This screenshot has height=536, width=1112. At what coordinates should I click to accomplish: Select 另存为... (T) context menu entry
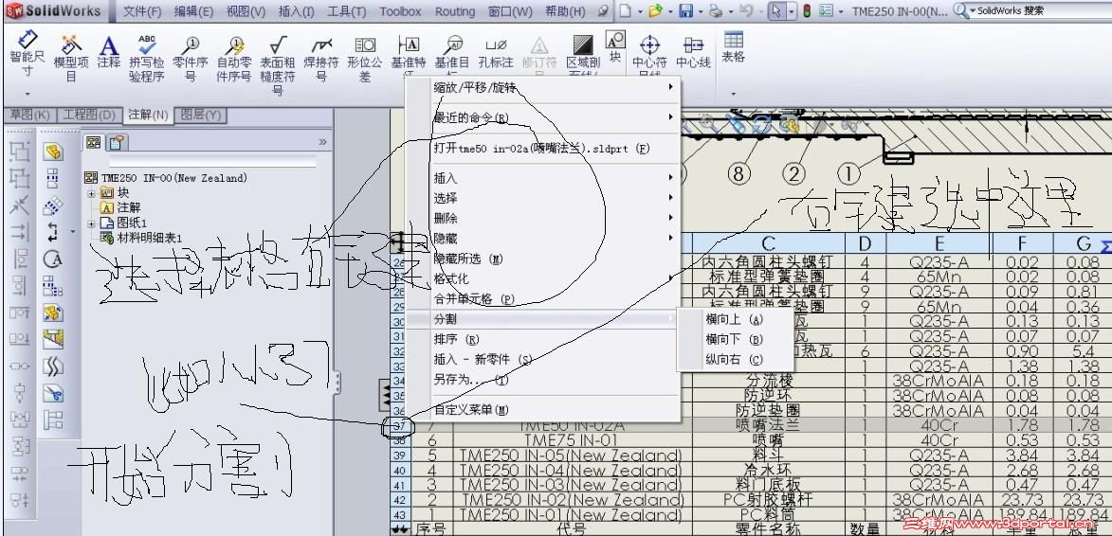tap(542, 380)
